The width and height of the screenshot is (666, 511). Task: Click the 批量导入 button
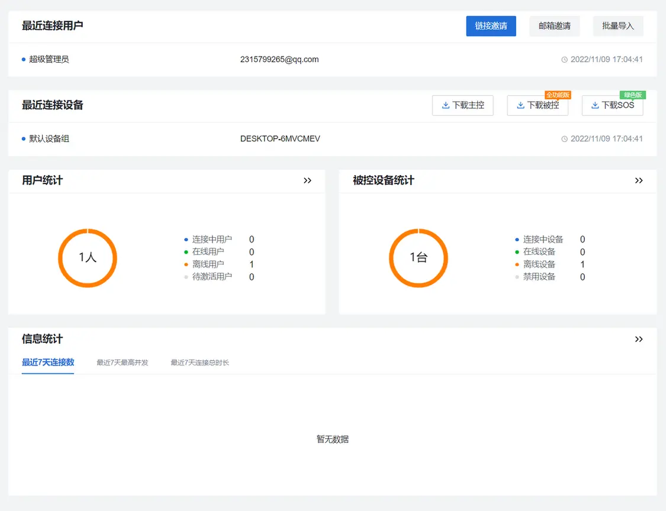click(617, 26)
